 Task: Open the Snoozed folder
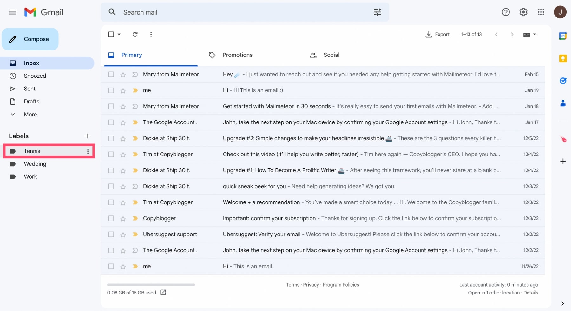35,76
